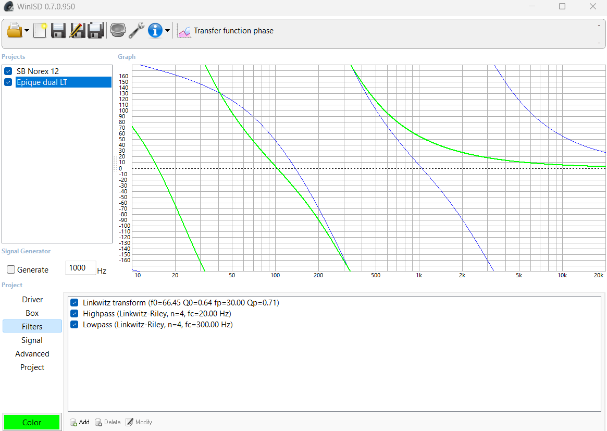Screen dimensions: 607x431
Task: Click the Delete filter button
Action: coord(108,422)
